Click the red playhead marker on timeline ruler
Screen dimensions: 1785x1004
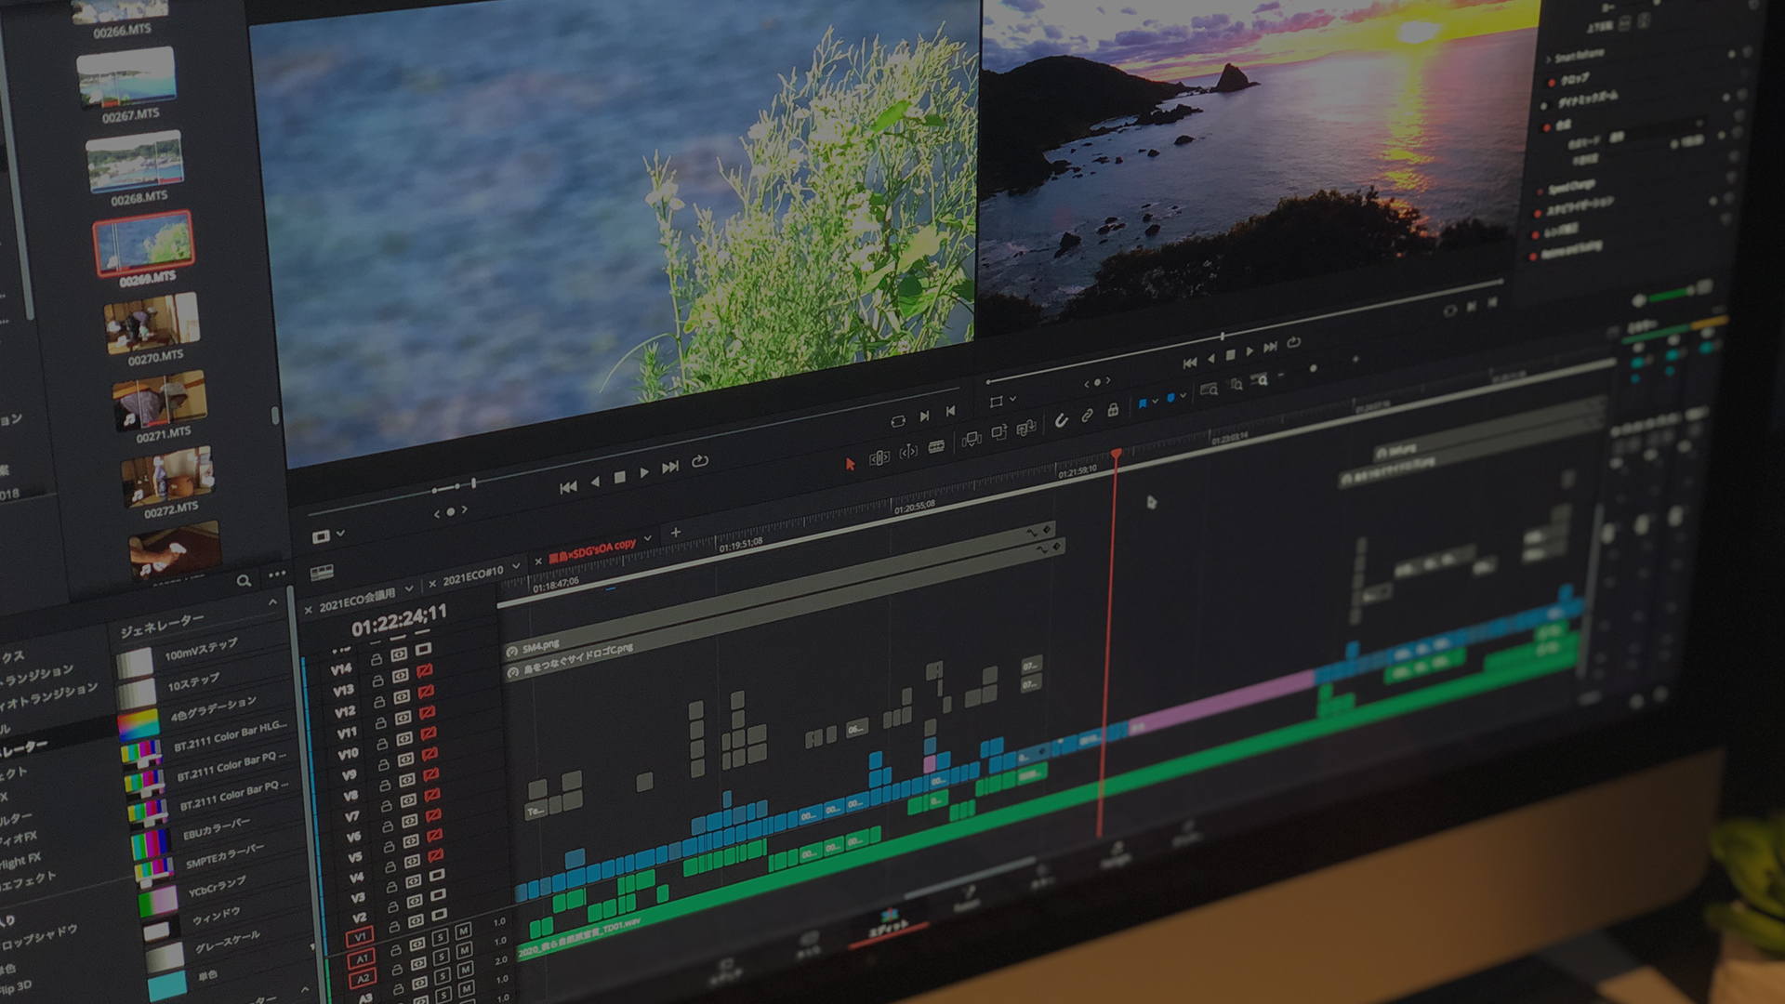coord(1116,454)
